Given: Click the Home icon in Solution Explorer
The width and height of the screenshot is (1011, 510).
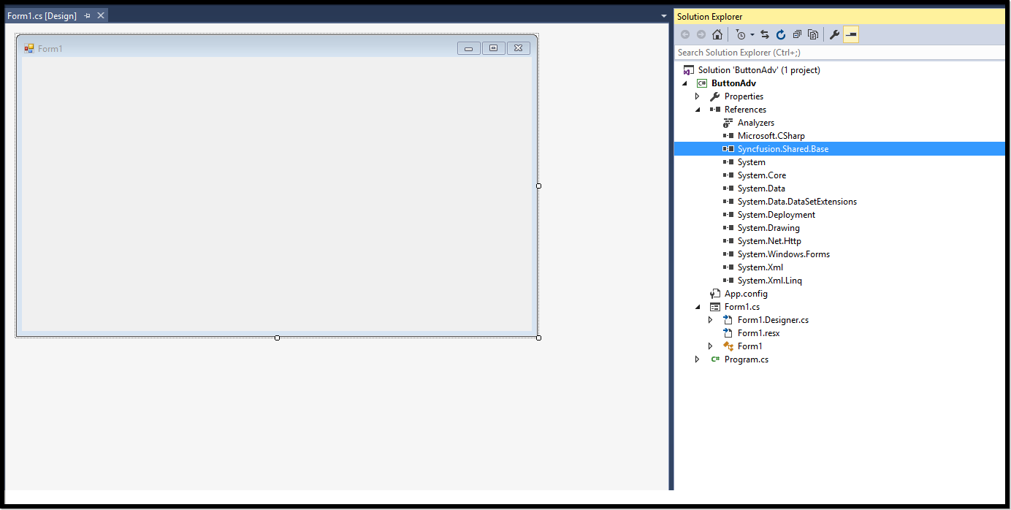Looking at the screenshot, I should tap(717, 34).
